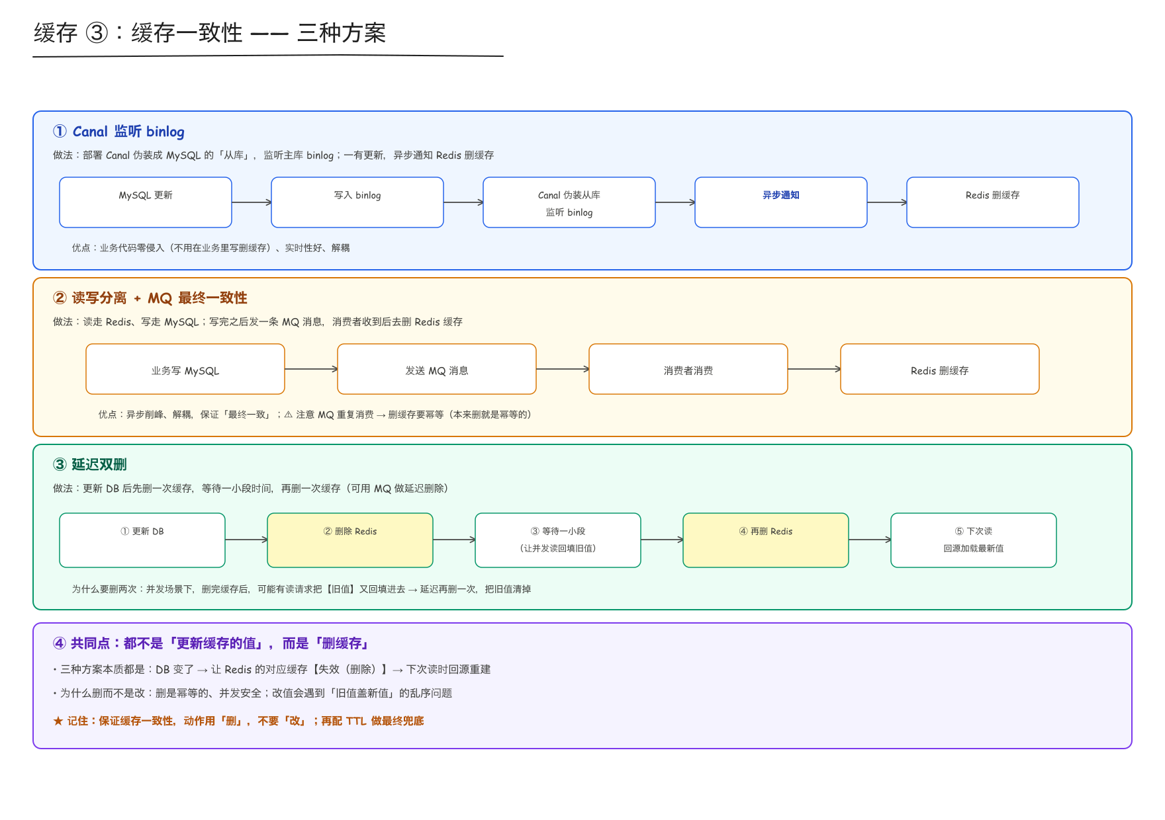Select the ③ 等待一小段 step box

558,540
